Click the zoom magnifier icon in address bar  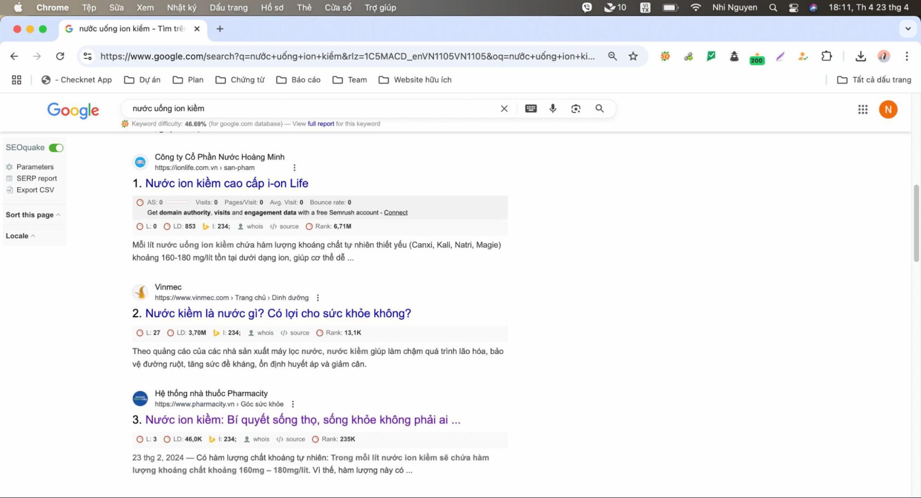(612, 56)
